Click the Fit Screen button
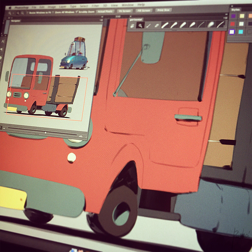Viewport: 252px width, 252px height. [x=125, y=11]
